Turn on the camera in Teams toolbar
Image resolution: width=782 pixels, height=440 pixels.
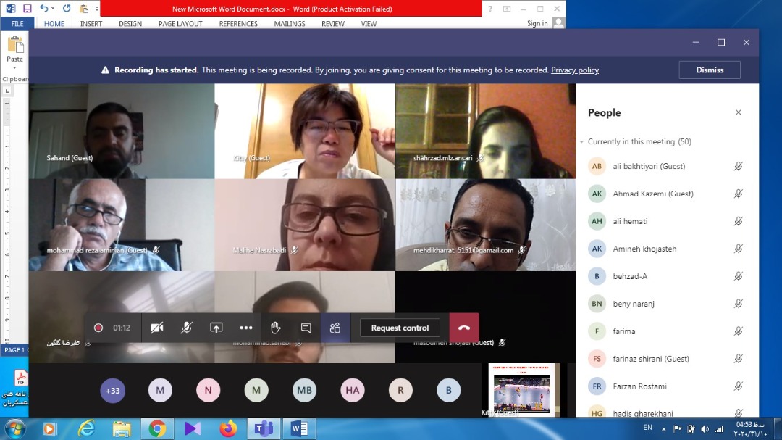pos(156,328)
